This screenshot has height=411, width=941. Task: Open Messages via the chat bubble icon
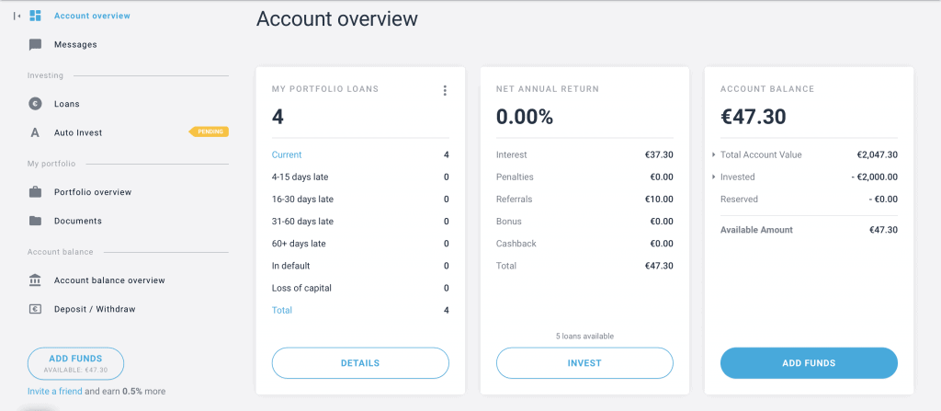pyautogui.click(x=36, y=44)
